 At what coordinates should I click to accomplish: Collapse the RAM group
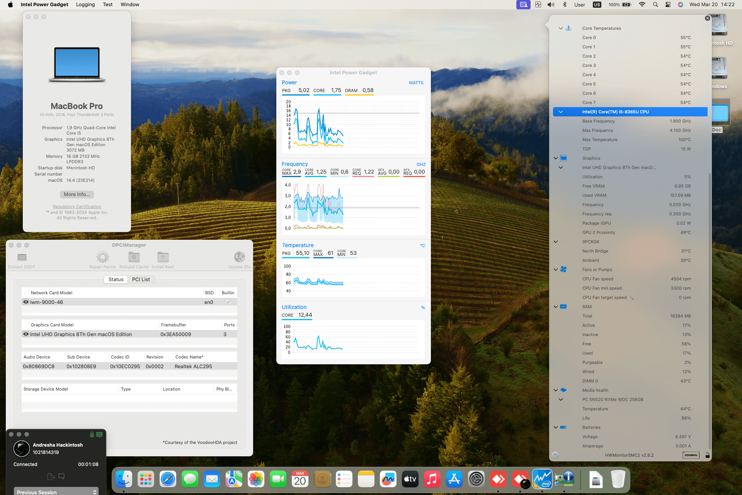556,307
